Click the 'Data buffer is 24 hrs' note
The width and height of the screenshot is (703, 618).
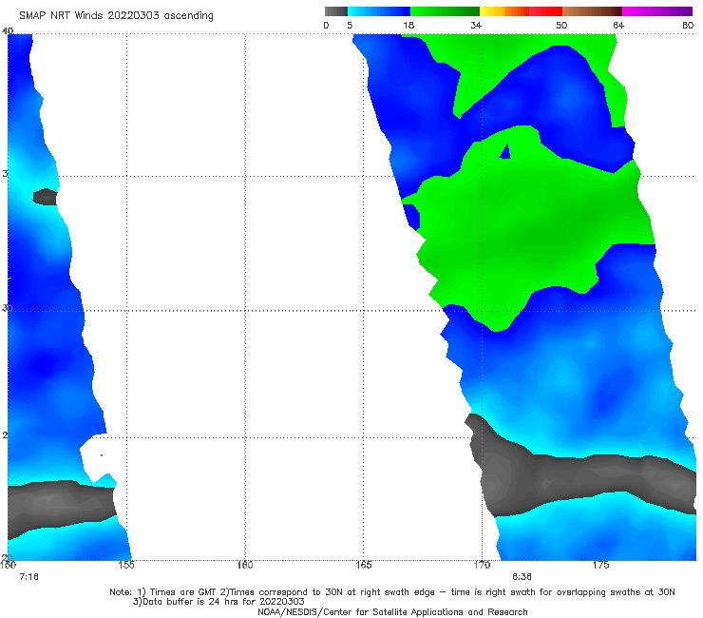coord(218,602)
